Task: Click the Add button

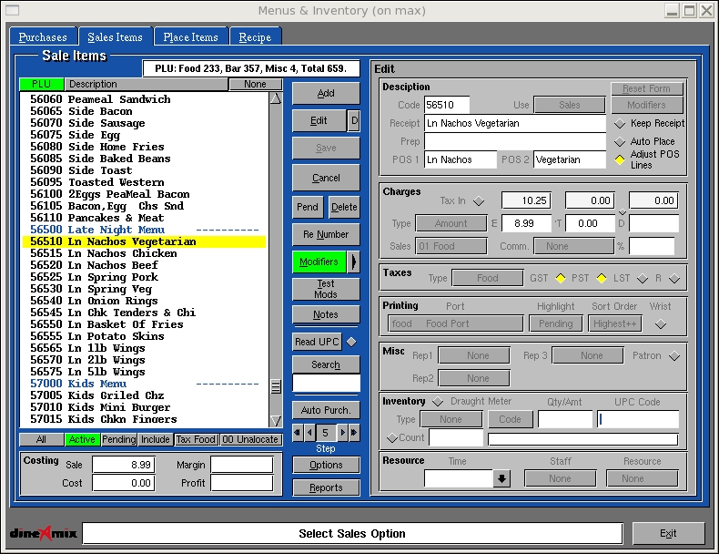Action: [x=326, y=94]
